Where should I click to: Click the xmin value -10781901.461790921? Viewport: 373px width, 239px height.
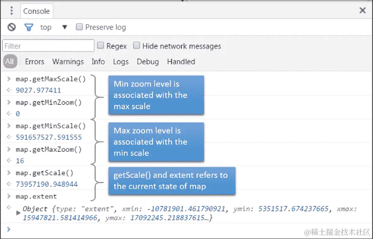pyautogui.click(x=186, y=209)
